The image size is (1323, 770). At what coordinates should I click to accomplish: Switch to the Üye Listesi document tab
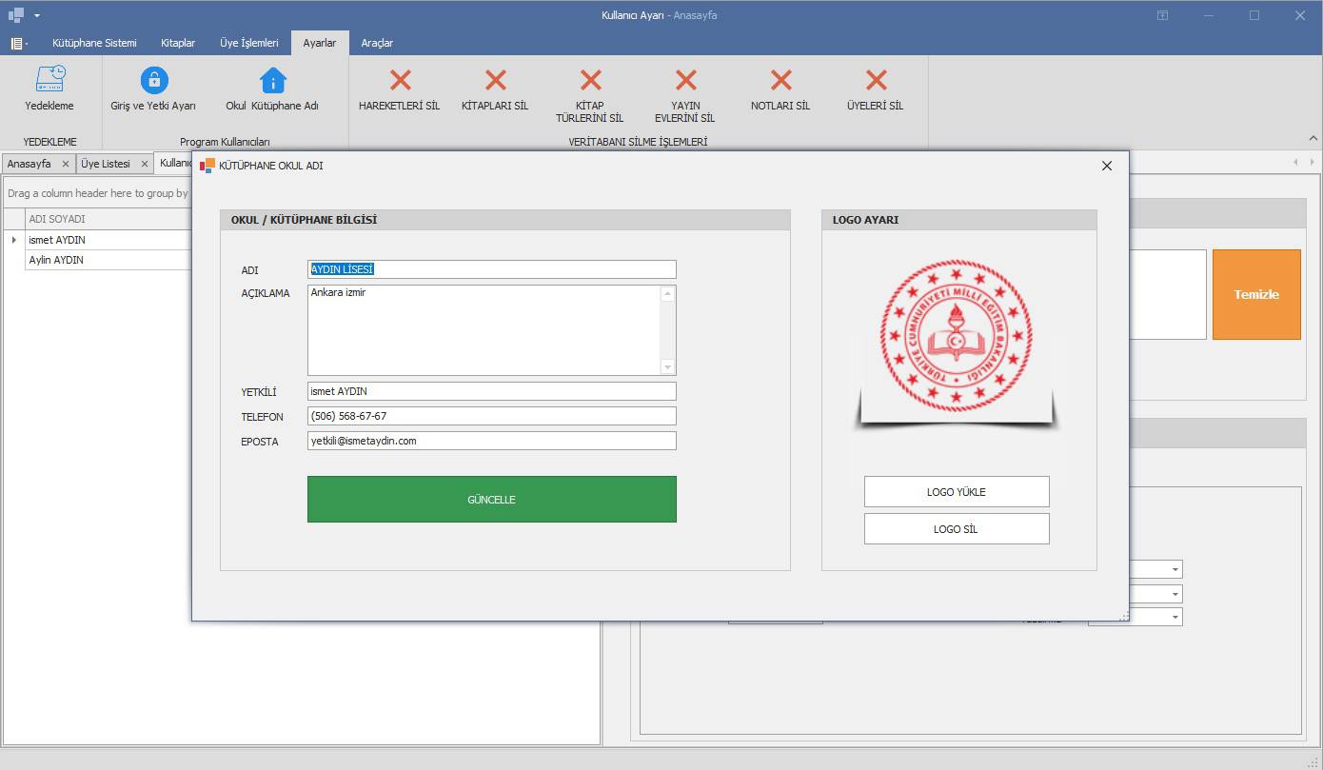(106, 164)
